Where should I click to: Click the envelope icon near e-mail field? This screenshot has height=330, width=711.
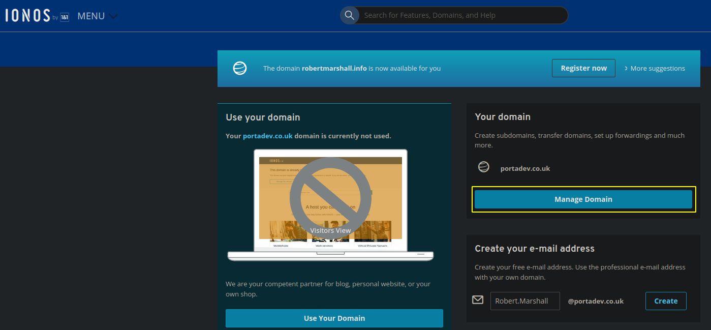click(x=478, y=300)
